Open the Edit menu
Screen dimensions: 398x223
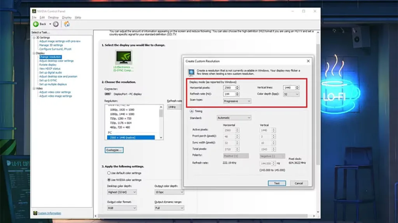[x=42, y=17]
